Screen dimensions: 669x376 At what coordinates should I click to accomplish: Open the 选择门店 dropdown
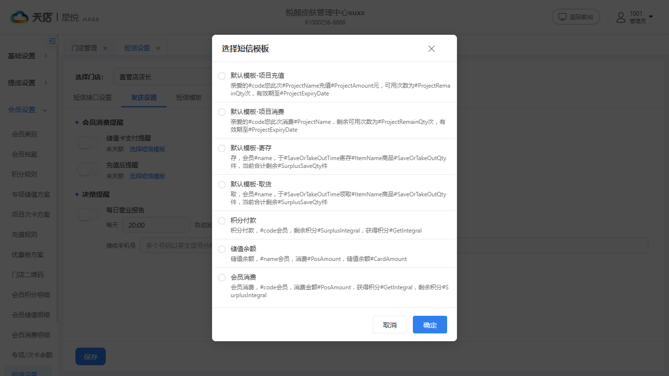[x=163, y=77]
